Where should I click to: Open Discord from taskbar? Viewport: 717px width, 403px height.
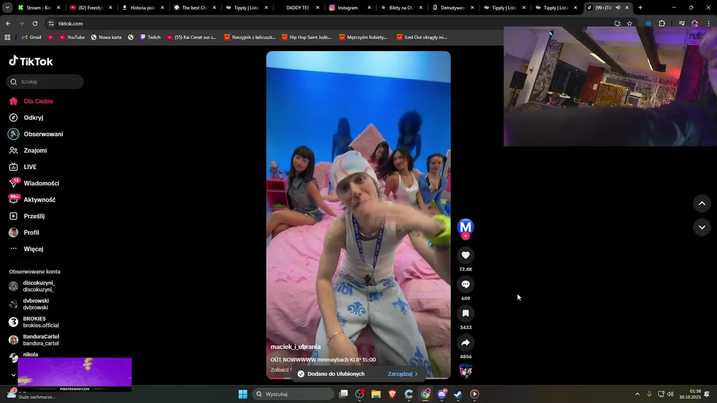coord(442,394)
